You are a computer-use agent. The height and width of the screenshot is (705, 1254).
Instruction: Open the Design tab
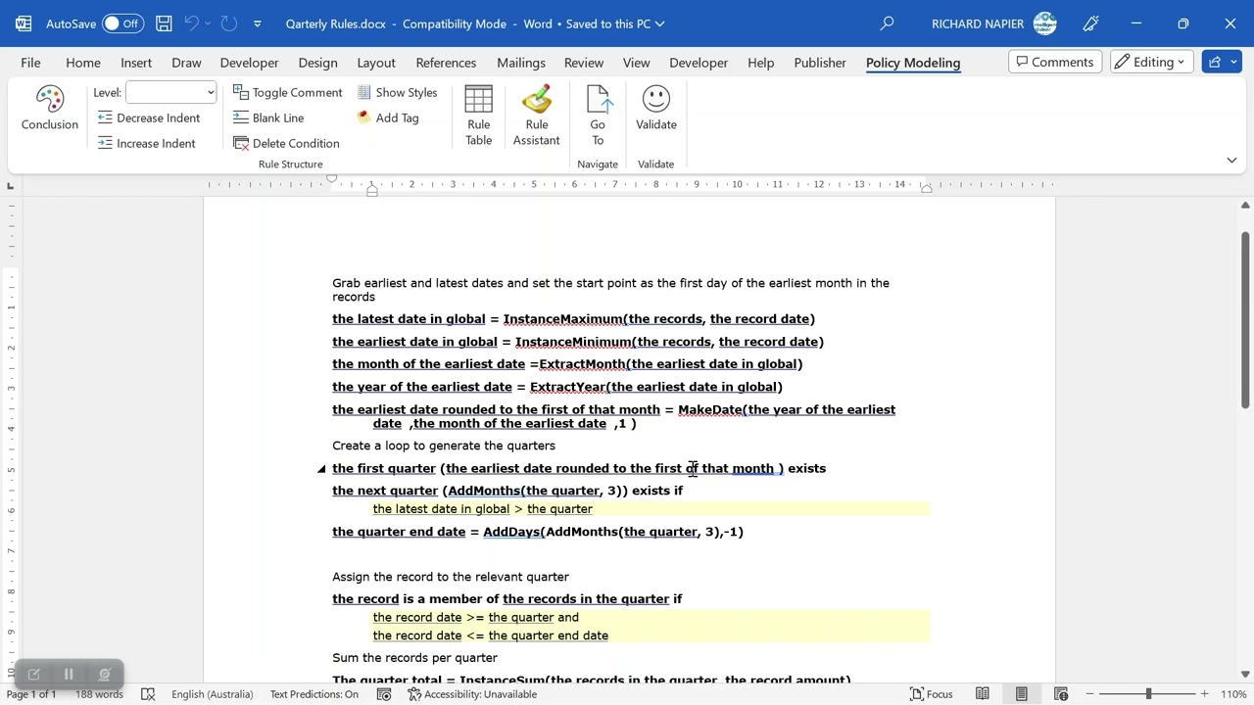point(317,63)
